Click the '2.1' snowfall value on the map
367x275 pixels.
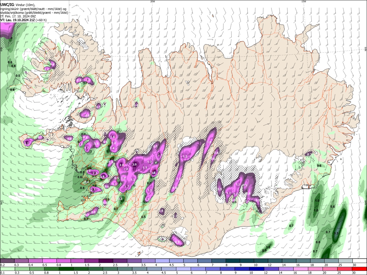(160, 155)
